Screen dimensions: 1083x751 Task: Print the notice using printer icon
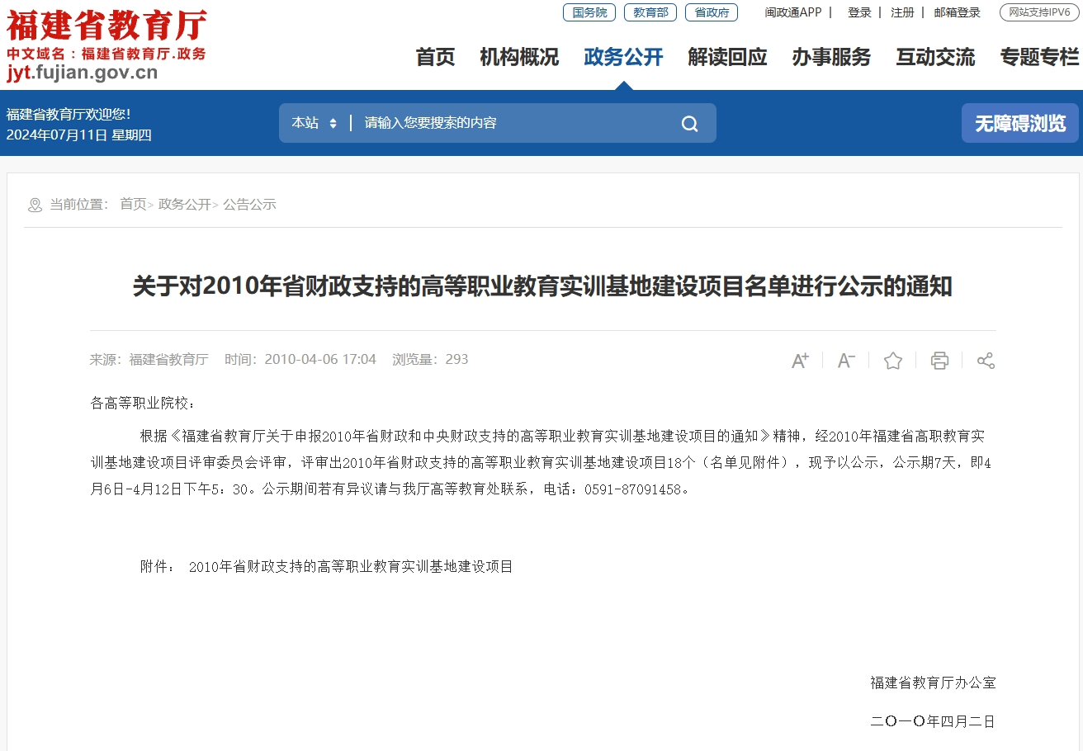point(939,361)
